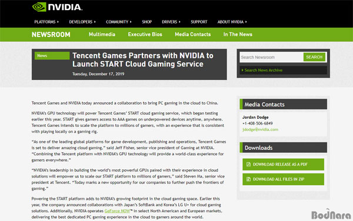Click arrow icon beside Search News Archive
This screenshot has width=353, height=221.
(242, 70)
